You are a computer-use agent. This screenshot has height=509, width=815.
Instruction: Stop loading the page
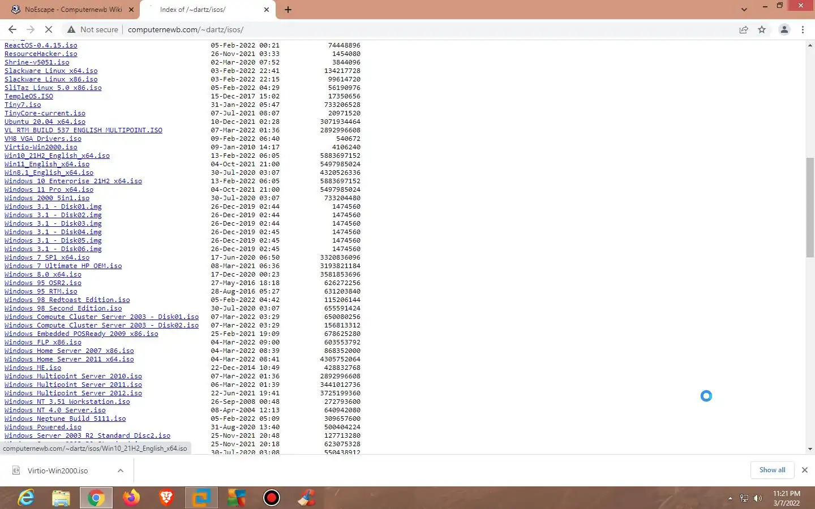(49, 29)
